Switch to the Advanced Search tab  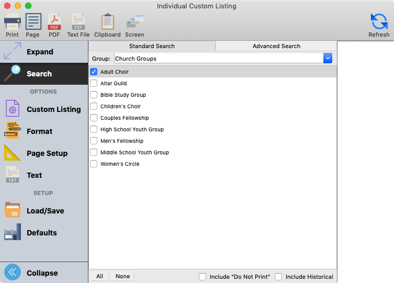pyautogui.click(x=276, y=46)
